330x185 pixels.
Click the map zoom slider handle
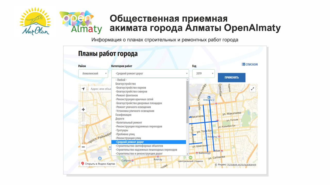point(83,123)
